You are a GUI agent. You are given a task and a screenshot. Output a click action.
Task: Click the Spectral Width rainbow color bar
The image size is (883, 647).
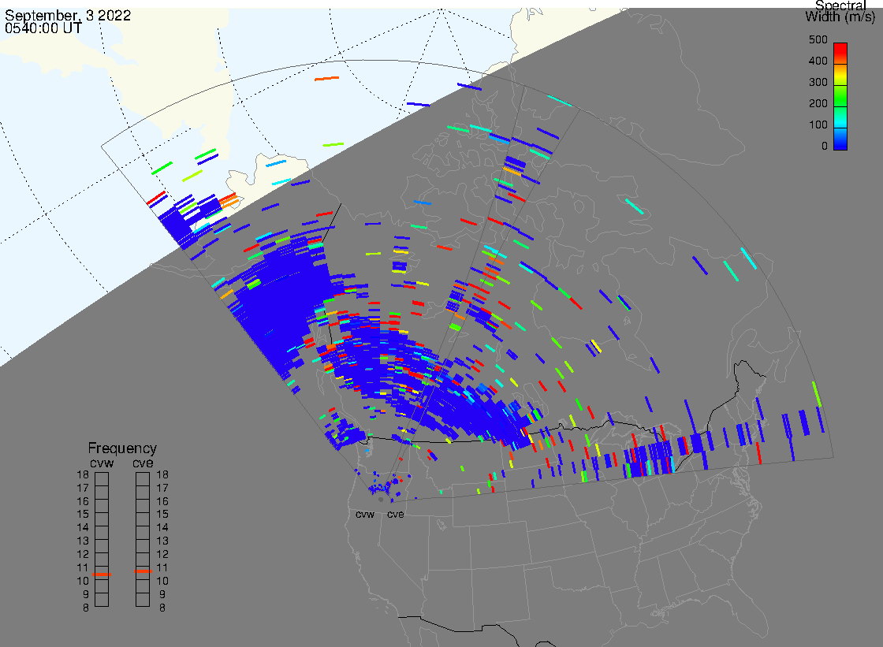pyautogui.click(x=840, y=96)
